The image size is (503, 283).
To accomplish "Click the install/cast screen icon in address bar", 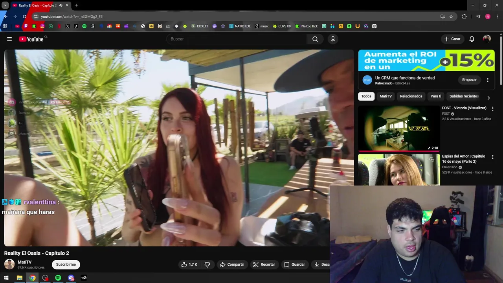I will 442,17.
